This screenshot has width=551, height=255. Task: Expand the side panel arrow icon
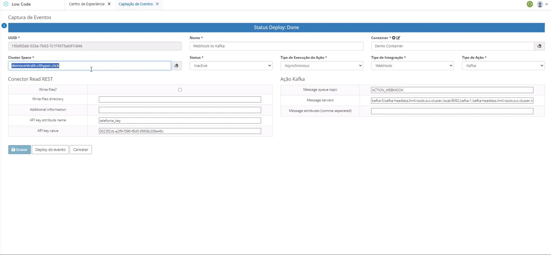point(4,26)
